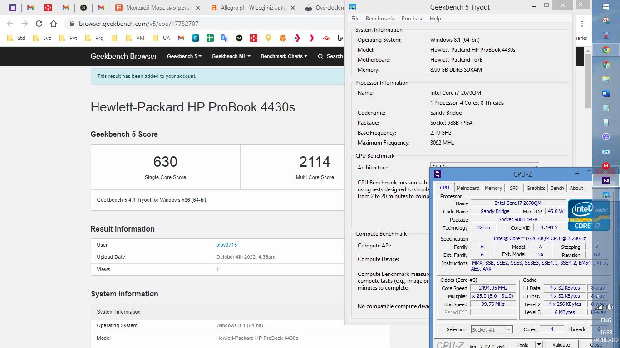The width and height of the screenshot is (620, 348).
Task: Expand the Geekbench 5 nav dropdown
Action: click(184, 56)
